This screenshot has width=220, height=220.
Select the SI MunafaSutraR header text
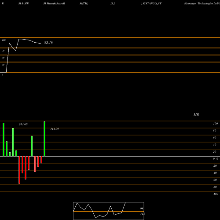(54, 4)
